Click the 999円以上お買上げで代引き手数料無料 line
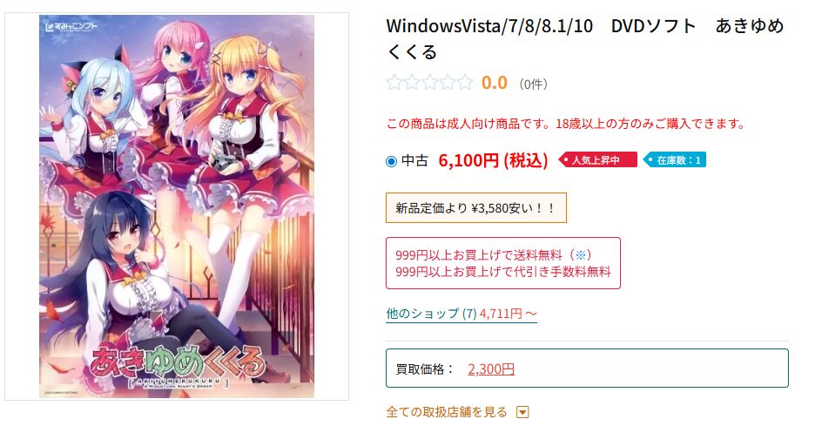 503,272
